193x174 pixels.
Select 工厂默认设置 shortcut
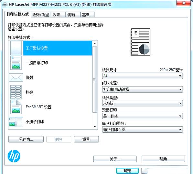tap(58, 48)
